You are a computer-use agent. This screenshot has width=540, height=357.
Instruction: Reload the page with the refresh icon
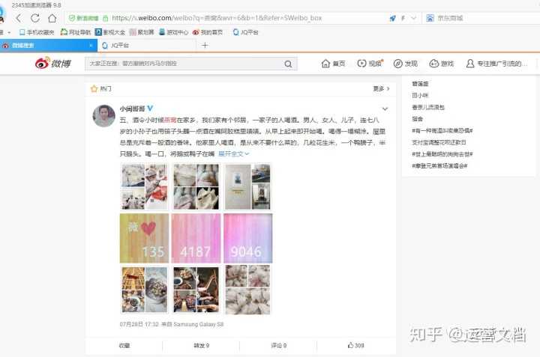(x=34, y=18)
